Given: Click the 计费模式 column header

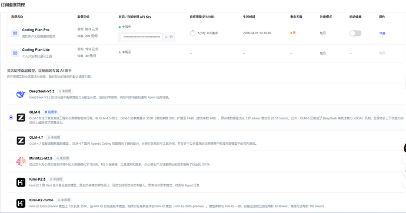Looking at the screenshot, I should (326, 17).
